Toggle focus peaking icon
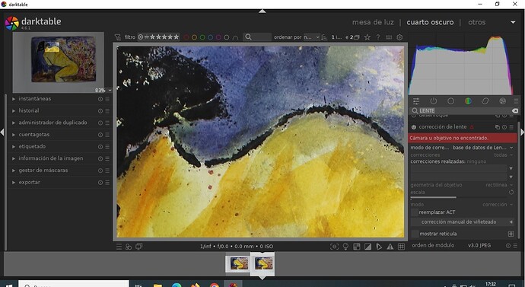The width and height of the screenshot is (525, 287). pos(334,247)
